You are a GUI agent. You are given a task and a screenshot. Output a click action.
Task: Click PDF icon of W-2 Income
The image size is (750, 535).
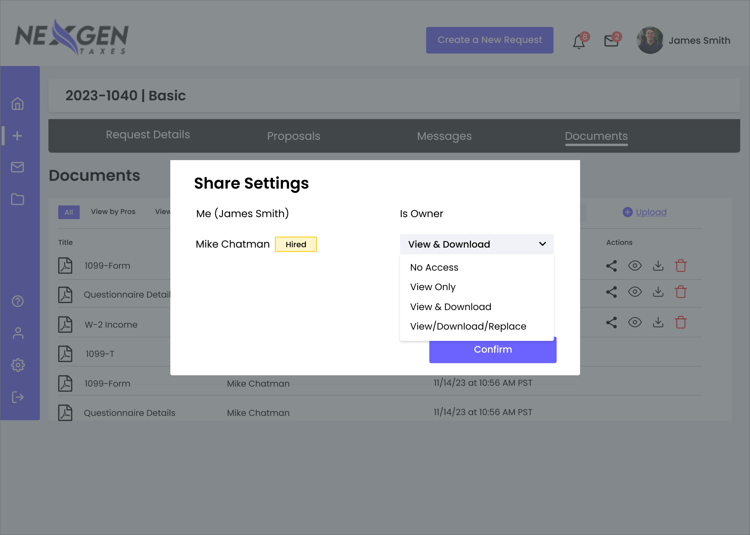tap(65, 324)
